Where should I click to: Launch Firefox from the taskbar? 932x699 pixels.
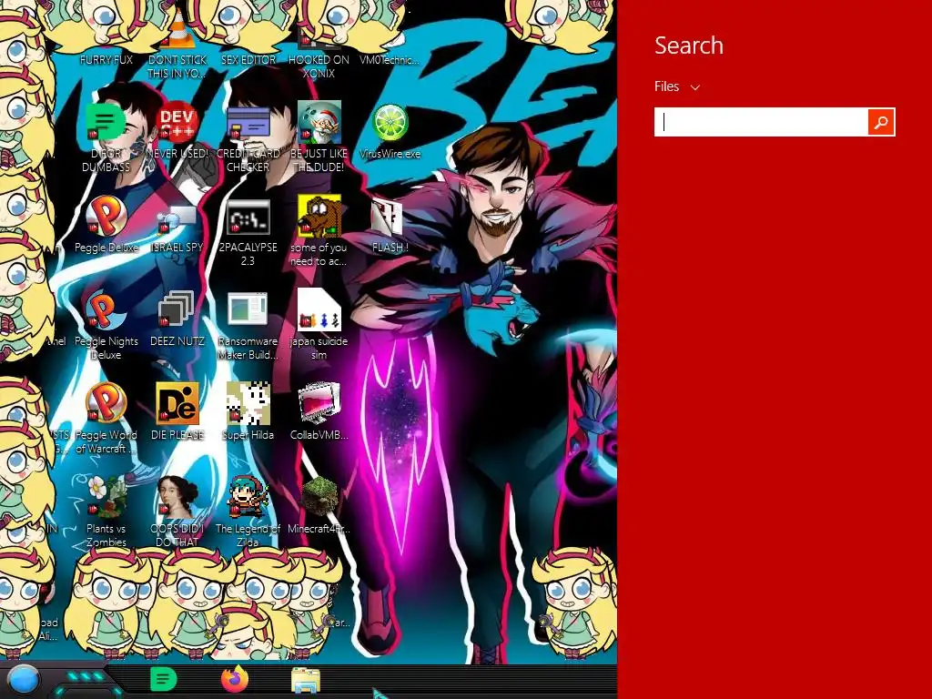pyautogui.click(x=235, y=679)
